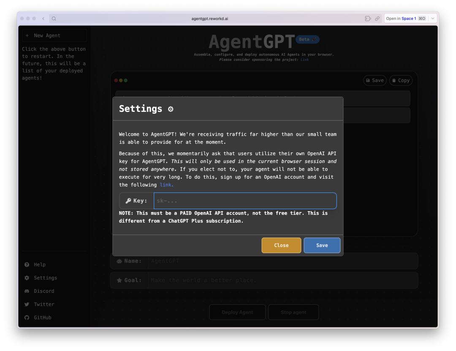
Task: Follow the blue 'link.' hyperlink in settings text
Action: [167, 185]
